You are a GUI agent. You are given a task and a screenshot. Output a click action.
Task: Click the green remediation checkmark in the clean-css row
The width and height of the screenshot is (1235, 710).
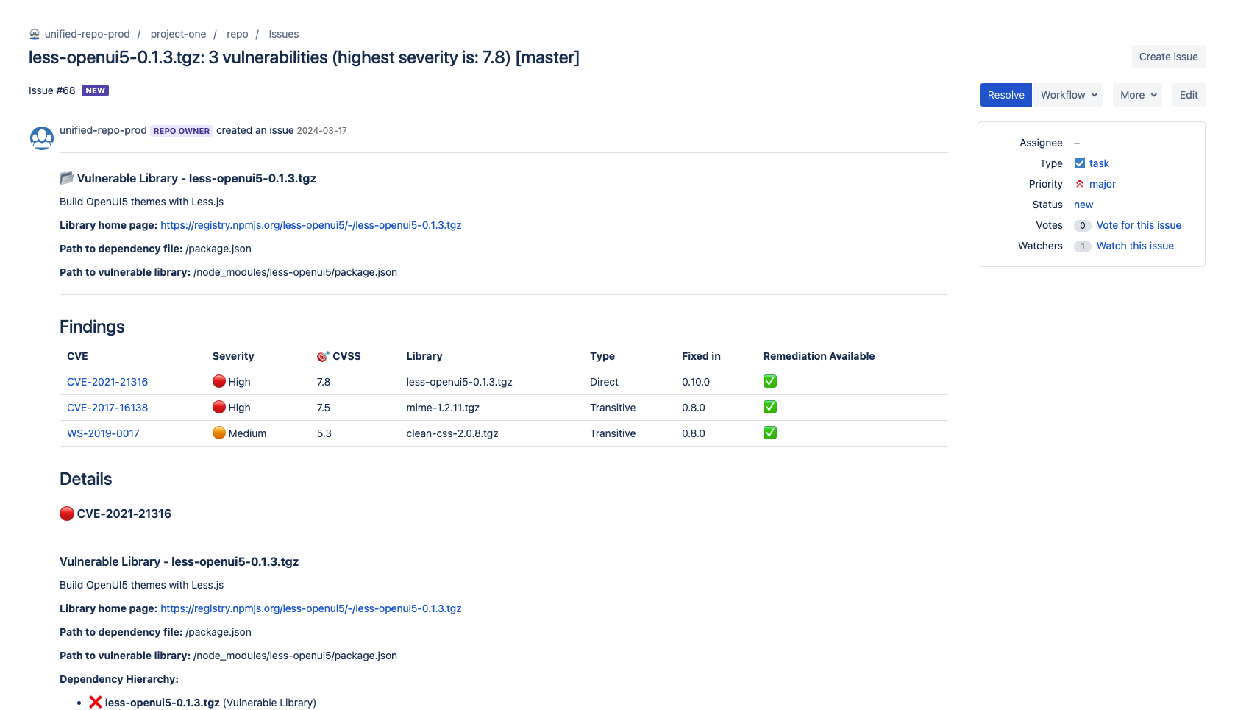pos(770,433)
